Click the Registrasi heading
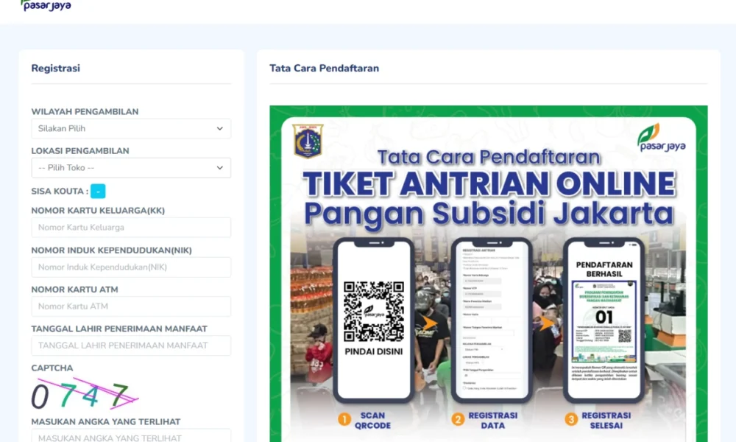Screen dimensions: 736x442 tap(55, 68)
